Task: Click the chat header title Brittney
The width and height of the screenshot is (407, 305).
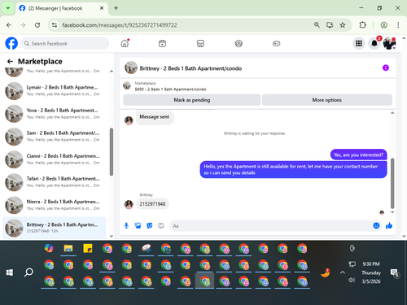Action: point(190,68)
